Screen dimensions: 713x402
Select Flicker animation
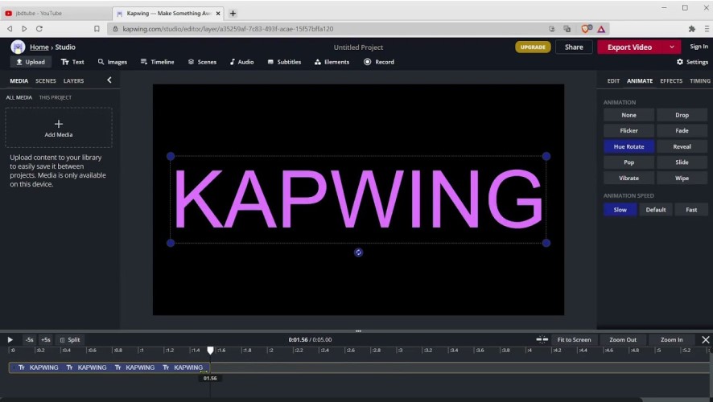[629, 130]
